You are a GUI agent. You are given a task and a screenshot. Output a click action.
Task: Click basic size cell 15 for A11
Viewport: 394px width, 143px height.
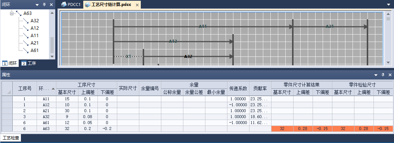coord(67,99)
